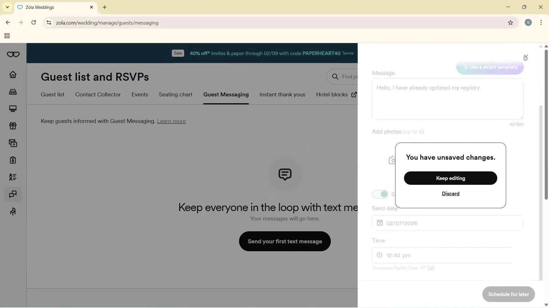Open the seating chair sidebar icon

click(x=13, y=212)
